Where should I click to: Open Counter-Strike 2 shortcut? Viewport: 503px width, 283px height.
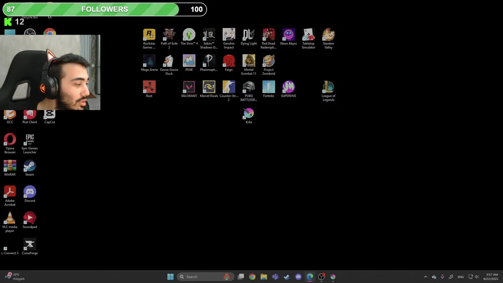pyautogui.click(x=229, y=91)
